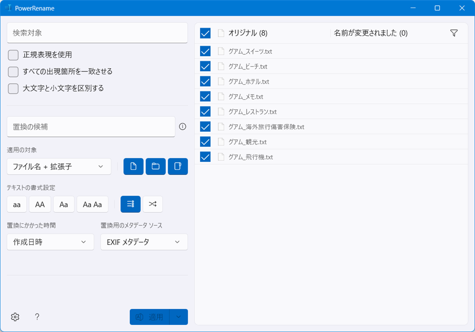Open help via the question mark
Image resolution: width=475 pixels, height=332 pixels.
pyautogui.click(x=37, y=317)
